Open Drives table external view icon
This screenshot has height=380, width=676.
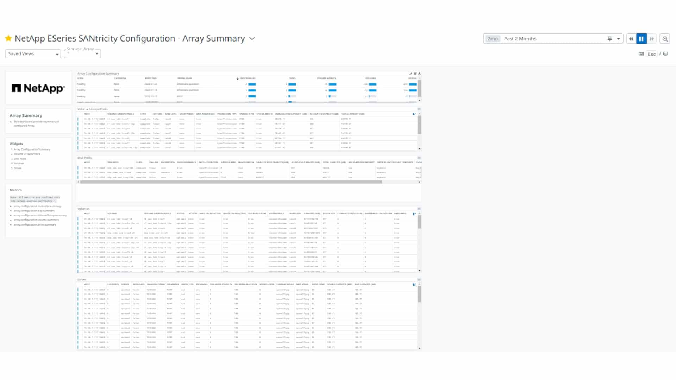point(414,284)
